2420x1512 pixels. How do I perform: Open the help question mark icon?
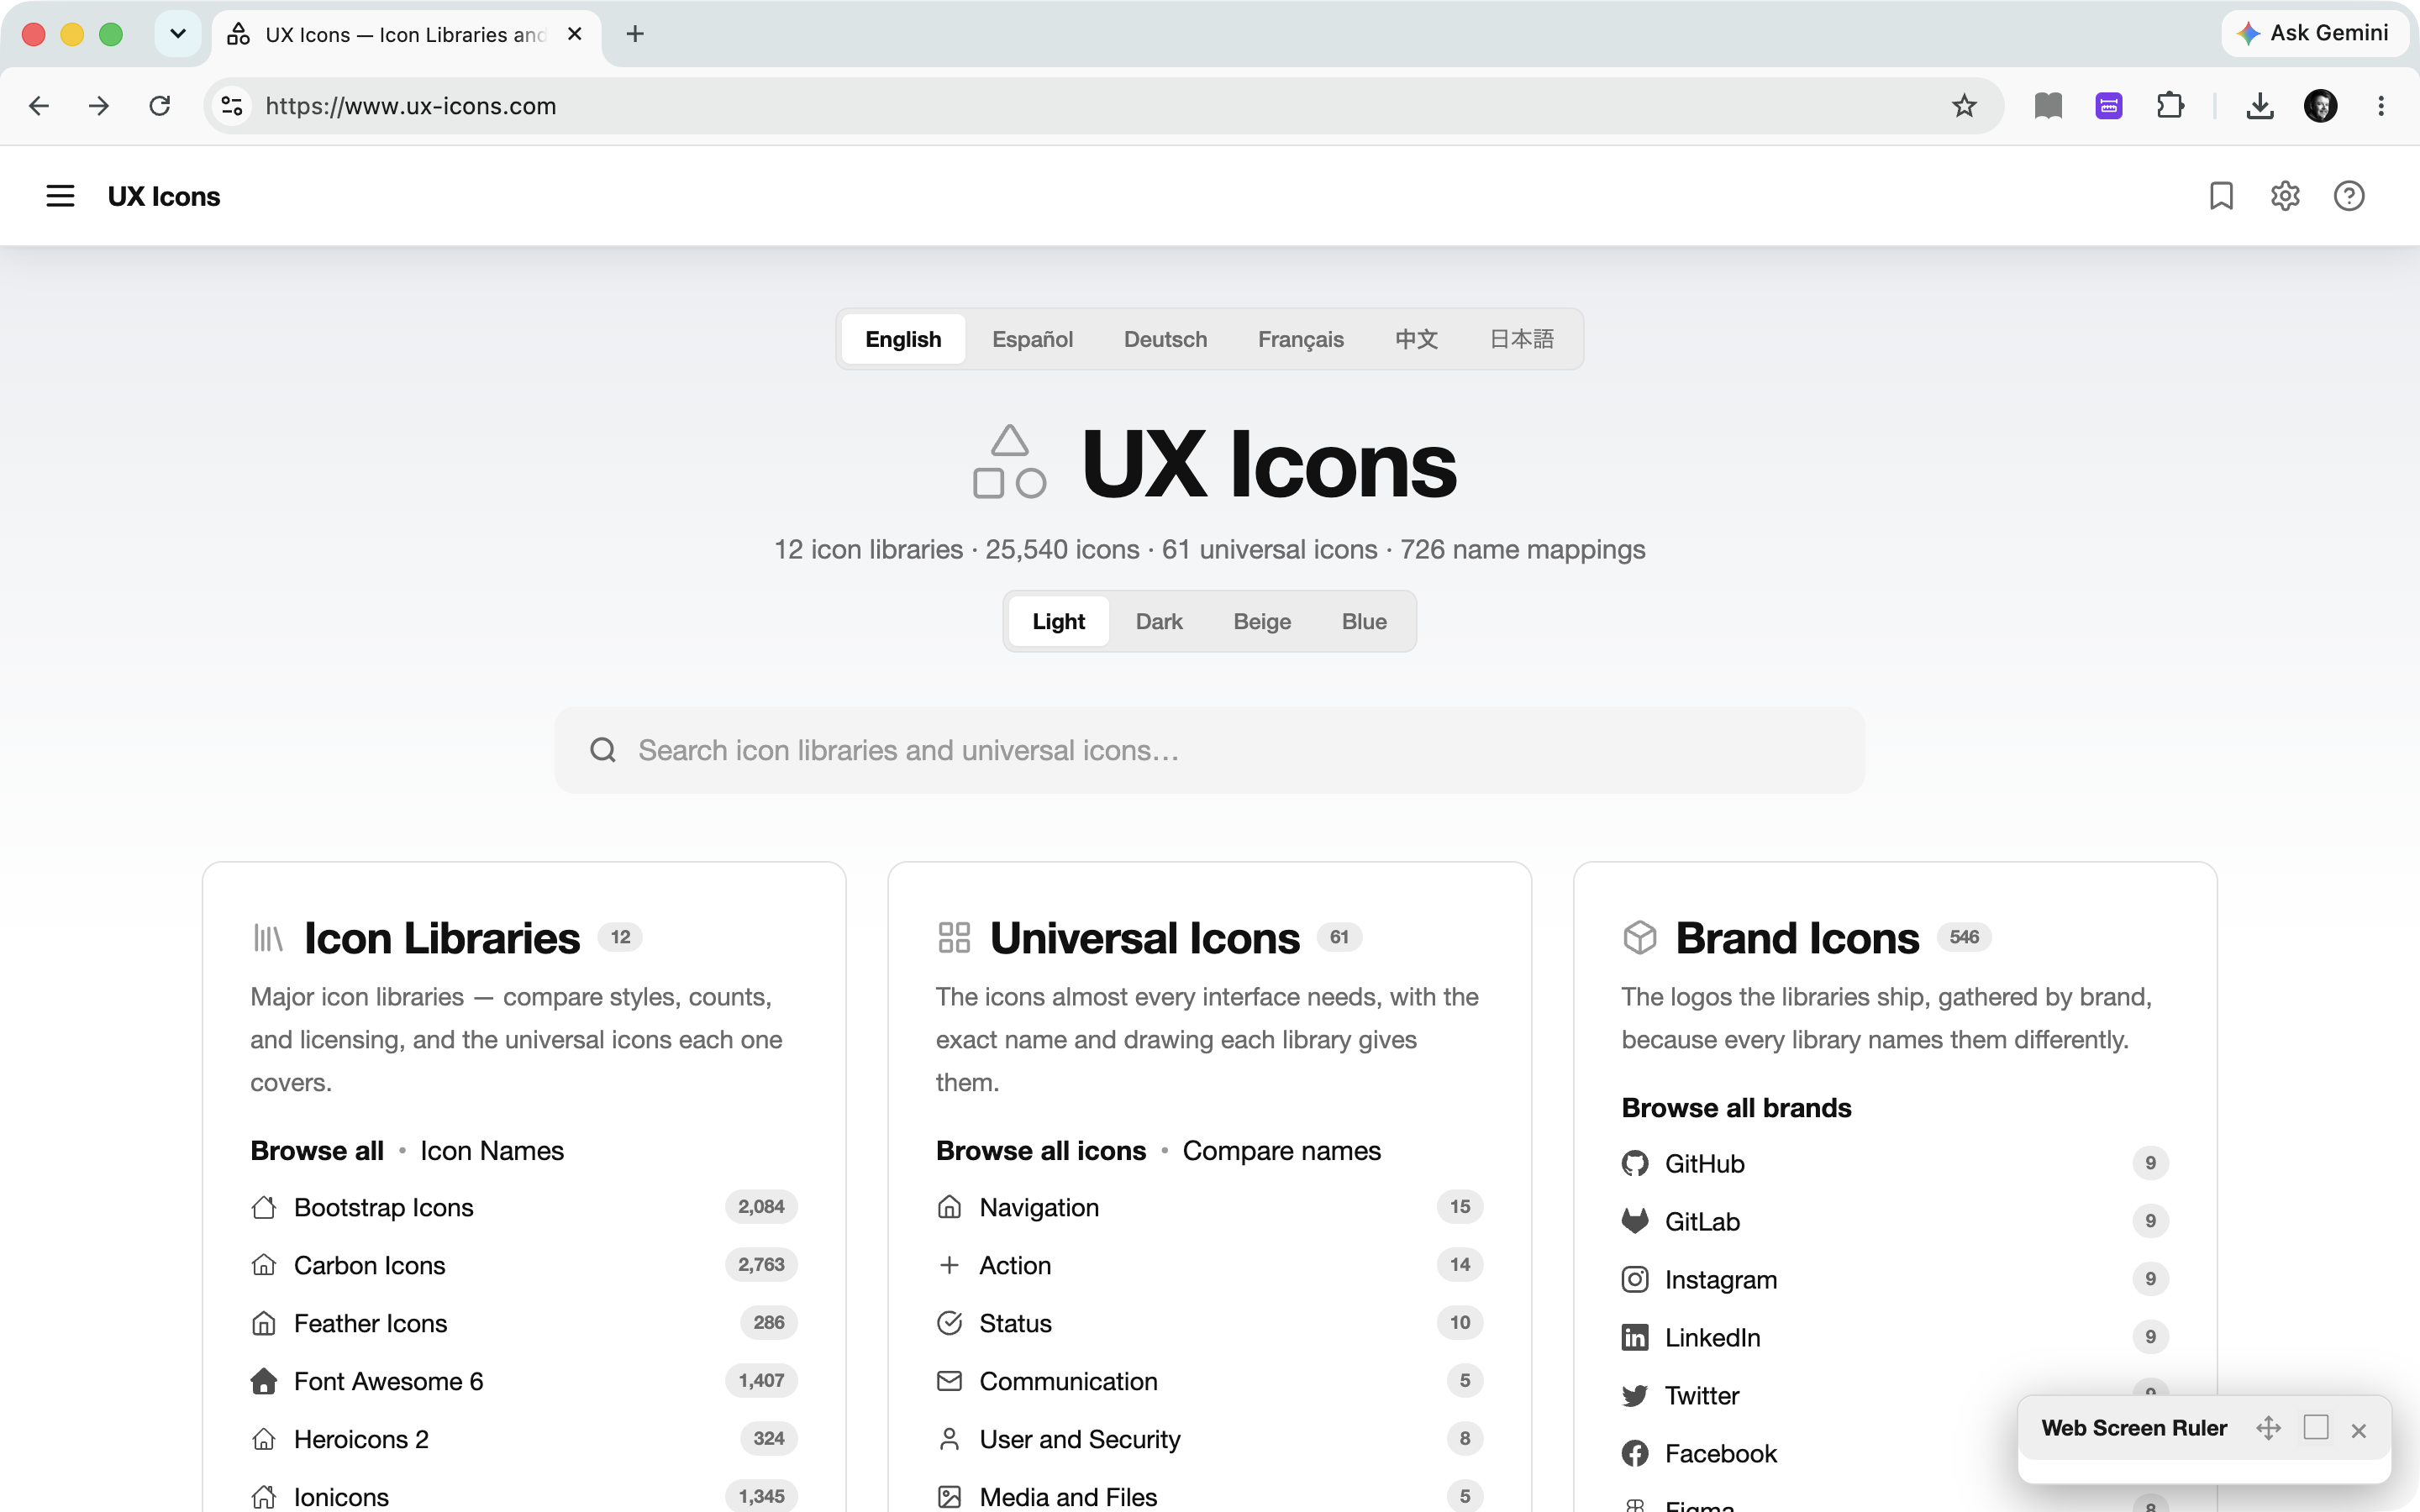coord(2349,196)
